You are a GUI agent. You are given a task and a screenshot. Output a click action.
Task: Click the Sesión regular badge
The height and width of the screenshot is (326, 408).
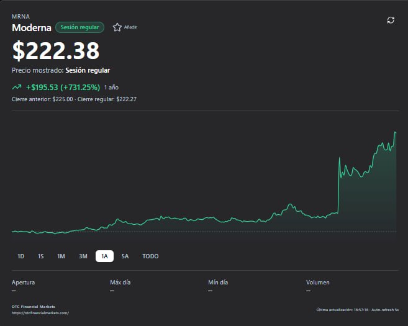pyautogui.click(x=79, y=27)
